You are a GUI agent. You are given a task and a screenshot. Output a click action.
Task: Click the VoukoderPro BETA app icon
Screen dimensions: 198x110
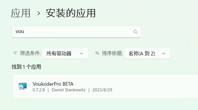point(23,86)
